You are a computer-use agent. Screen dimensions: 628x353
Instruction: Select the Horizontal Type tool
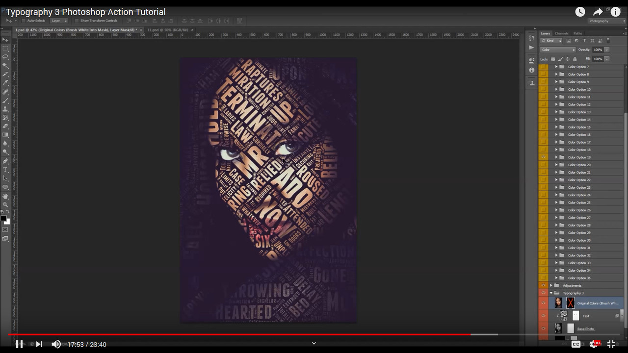5,170
